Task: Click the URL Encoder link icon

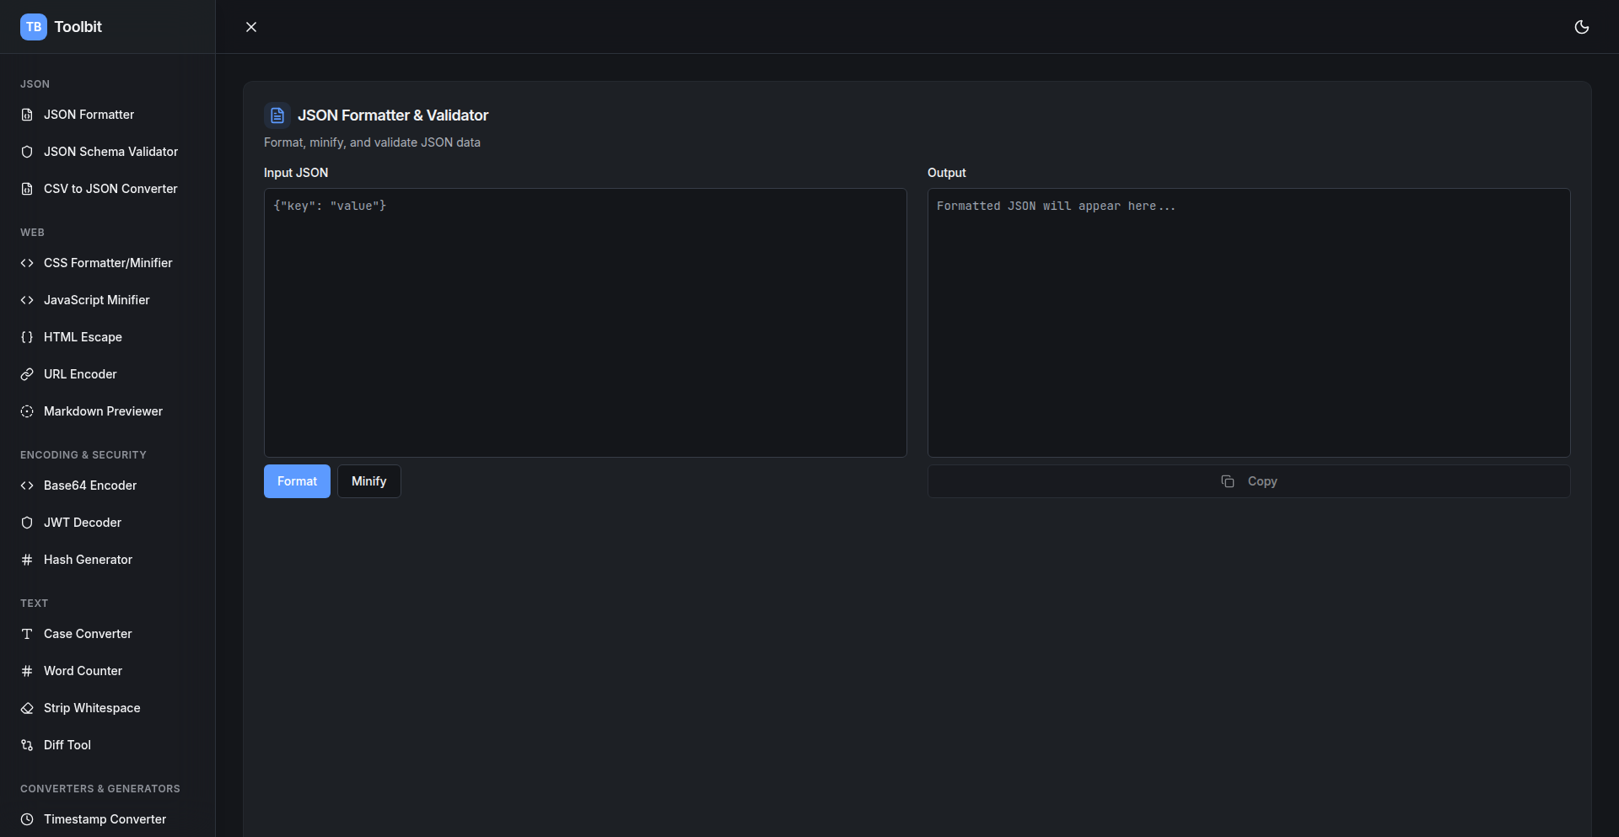Action: (27, 374)
